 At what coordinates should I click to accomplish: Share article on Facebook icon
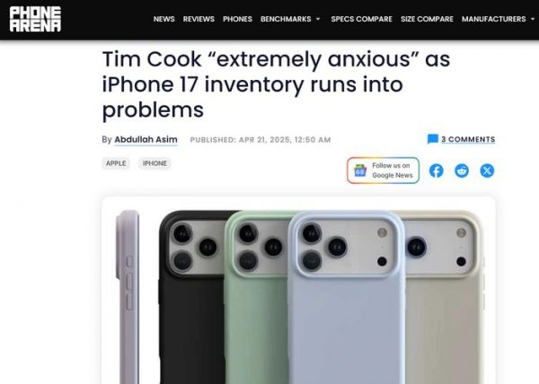pos(437,170)
